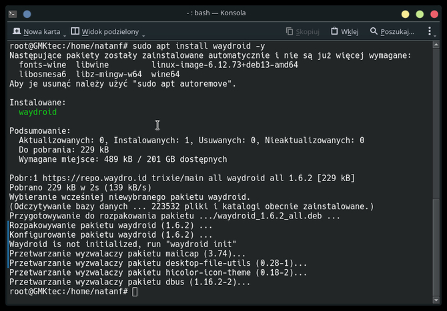447x311 pixels.
Task: Click the "Rozpakowywanie pakietu waydroid" line
Action: [111, 225]
